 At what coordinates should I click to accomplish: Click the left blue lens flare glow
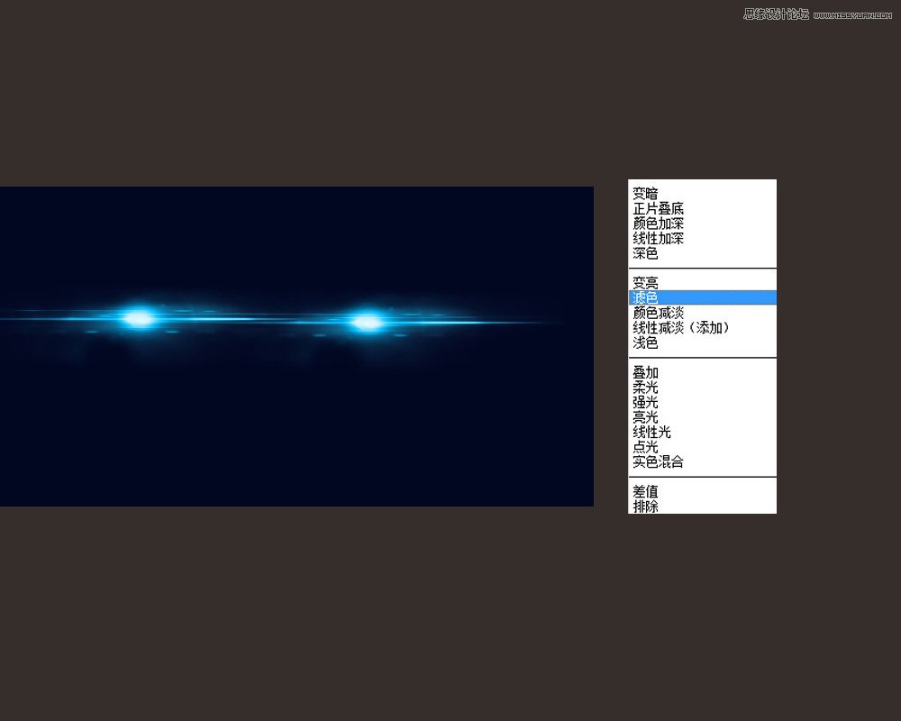pyautogui.click(x=139, y=318)
